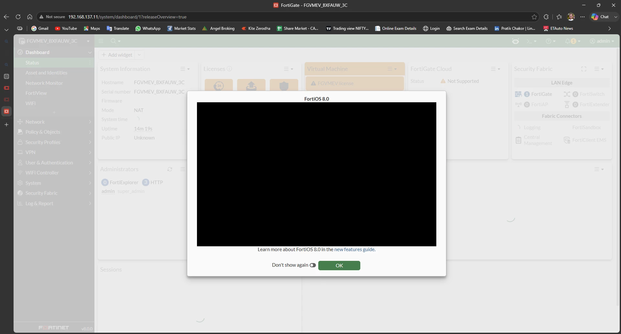Open the admin user dropdown
This screenshot has height=334, width=621.
coord(602,41)
